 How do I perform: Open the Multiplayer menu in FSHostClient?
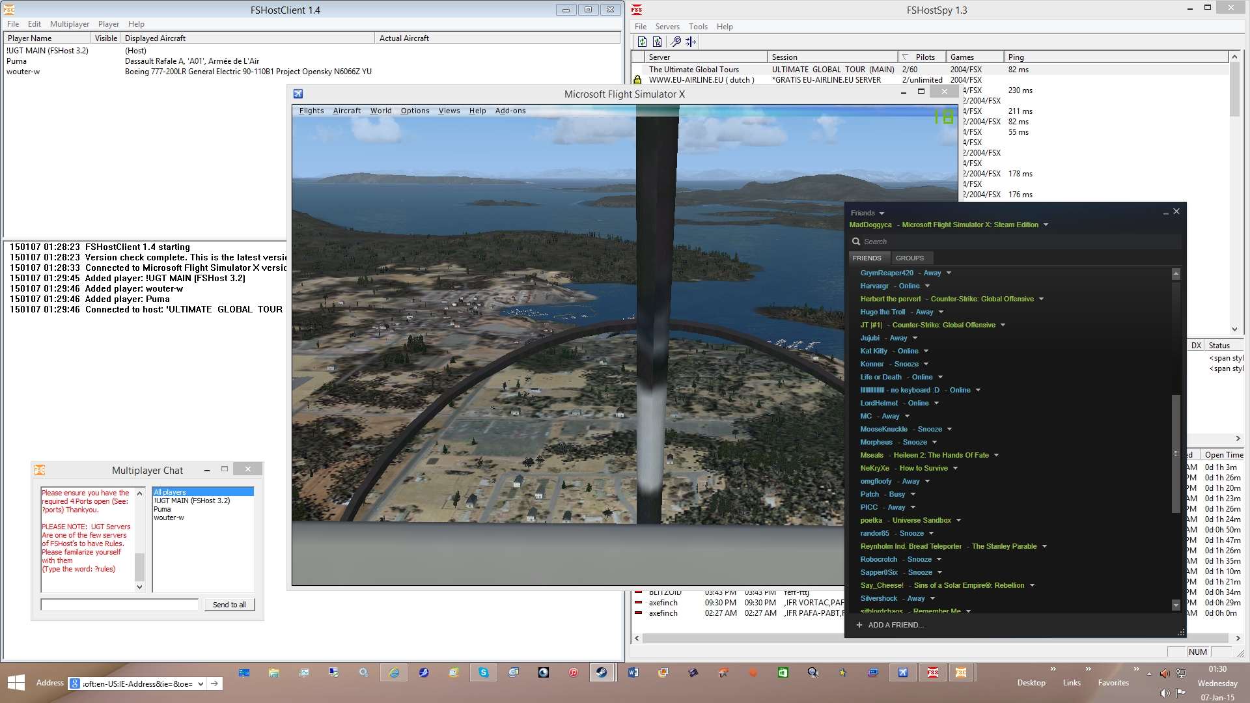70,24
